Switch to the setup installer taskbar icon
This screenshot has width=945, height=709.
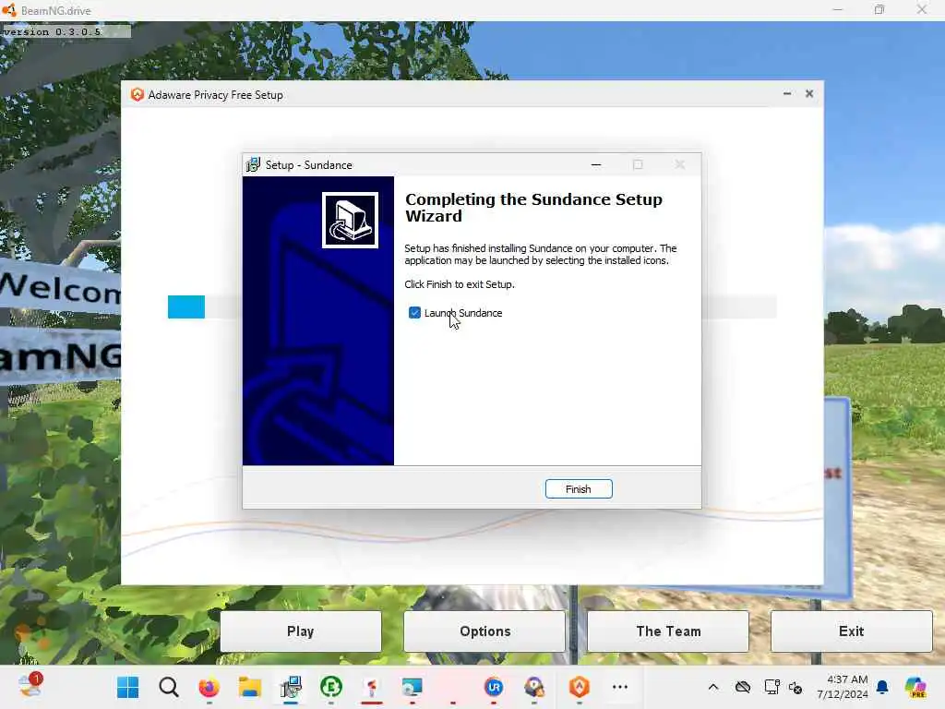[291, 687]
